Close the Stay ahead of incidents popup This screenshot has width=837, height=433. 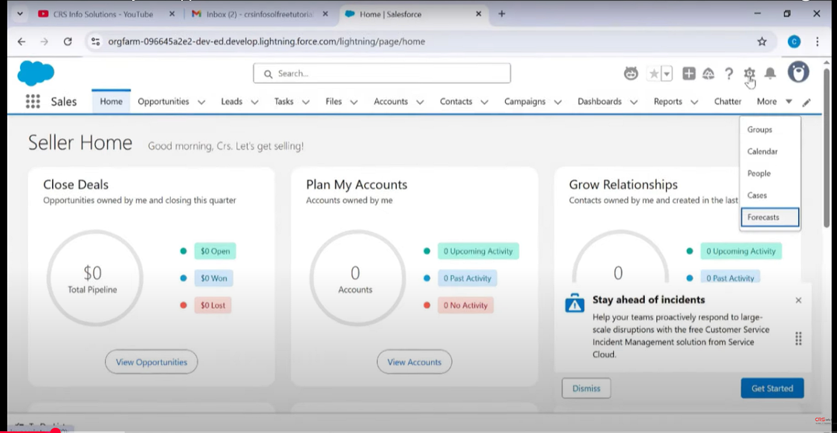pos(798,300)
